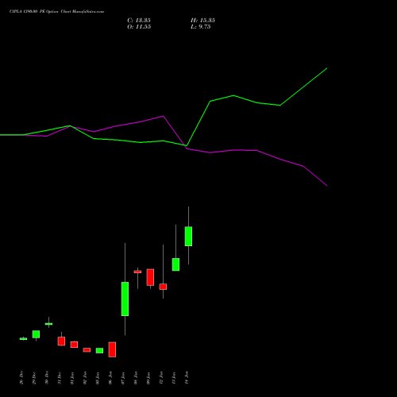Click the green candle above 05 Jan
The image size is (397, 397).
pos(99,350)
